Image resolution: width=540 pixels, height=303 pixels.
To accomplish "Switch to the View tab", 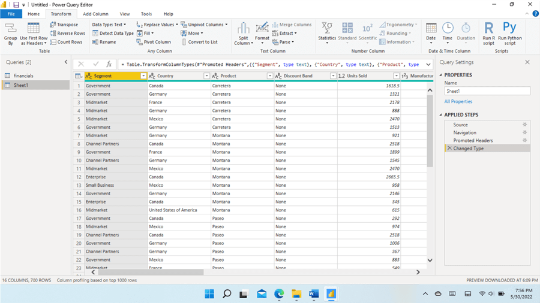I will pos(125,14).
